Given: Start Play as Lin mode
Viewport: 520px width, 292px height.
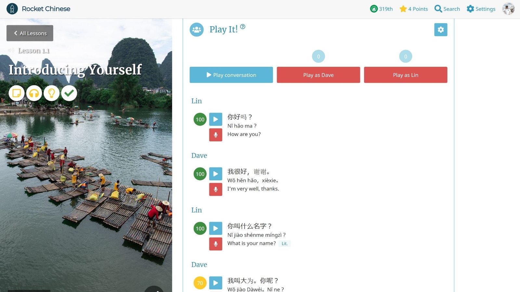Looking at the screenshot, I should point(405,75).
